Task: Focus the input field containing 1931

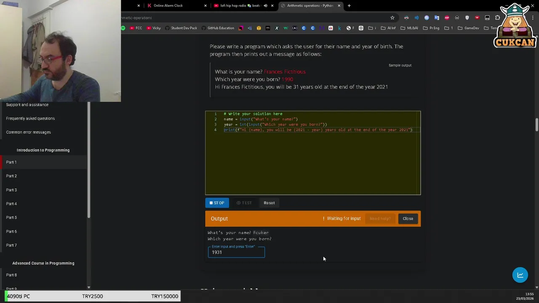Action: [x=236, y=252]
